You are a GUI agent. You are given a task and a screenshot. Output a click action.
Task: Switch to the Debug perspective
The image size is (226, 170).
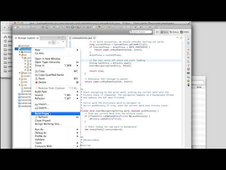(174, 32)
